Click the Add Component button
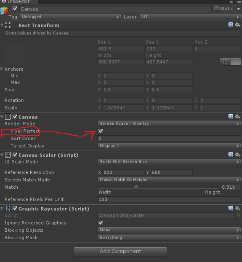Screen dimensions: 242x262 120,251
